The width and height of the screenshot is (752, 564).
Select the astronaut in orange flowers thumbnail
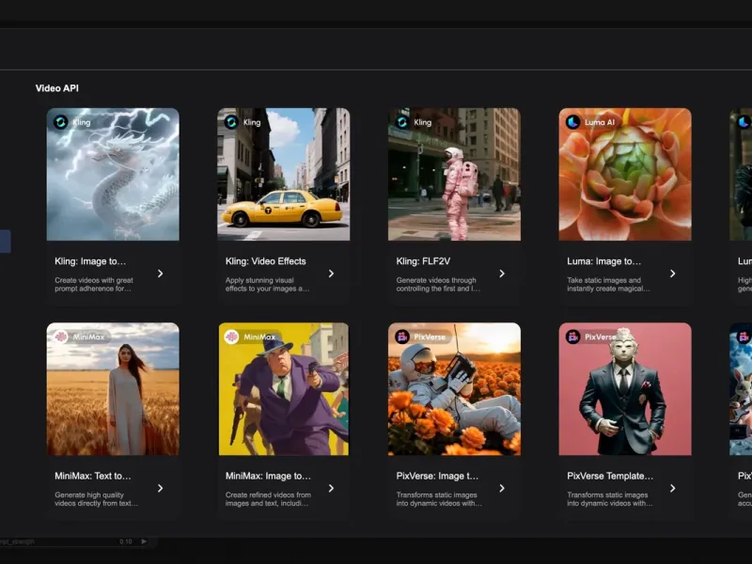tap(454, 389)
